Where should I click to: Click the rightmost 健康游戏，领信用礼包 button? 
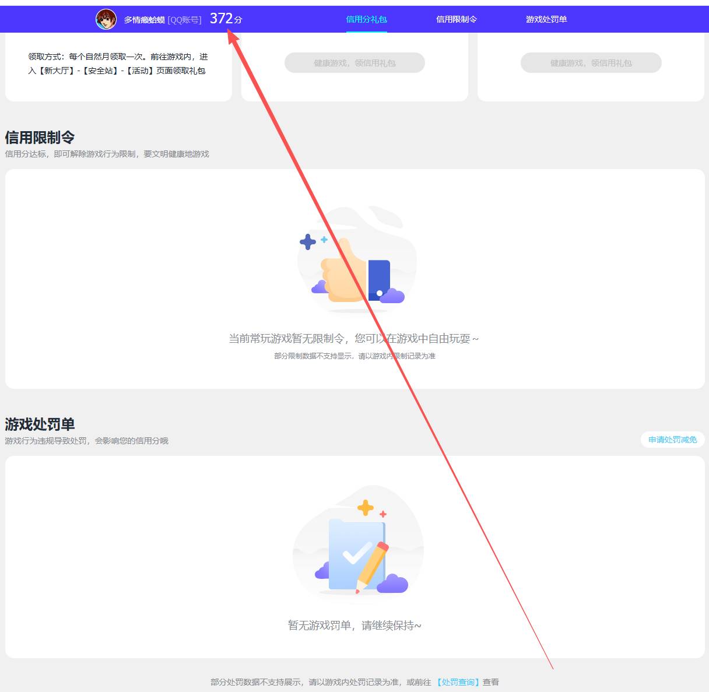pos(591,63)
